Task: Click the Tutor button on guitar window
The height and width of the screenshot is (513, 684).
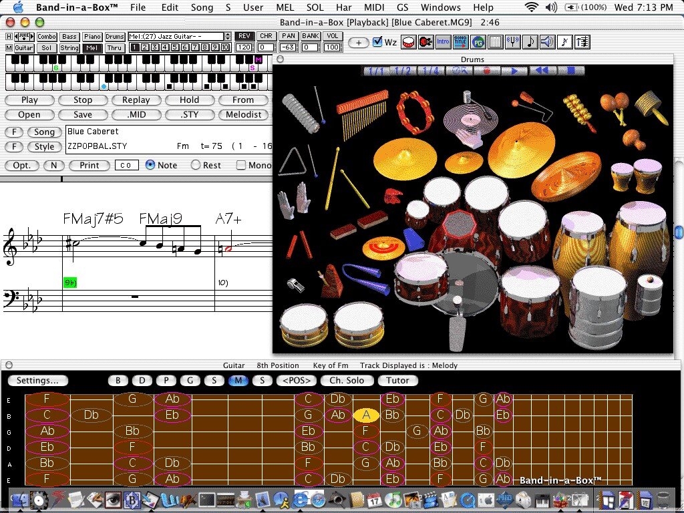Action: (398, 380)
